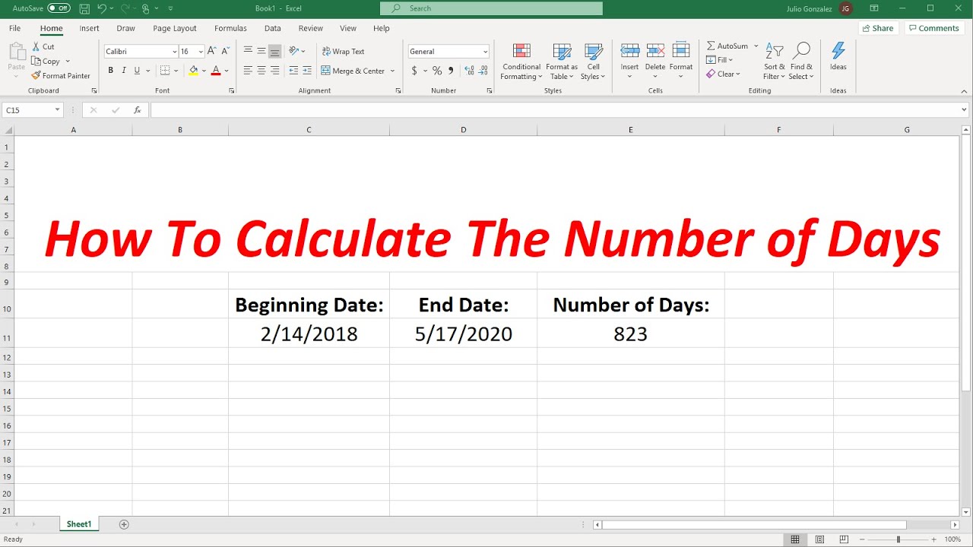Toggle Wrap Text for cell

pyautogui.click(x=343, y=52)
